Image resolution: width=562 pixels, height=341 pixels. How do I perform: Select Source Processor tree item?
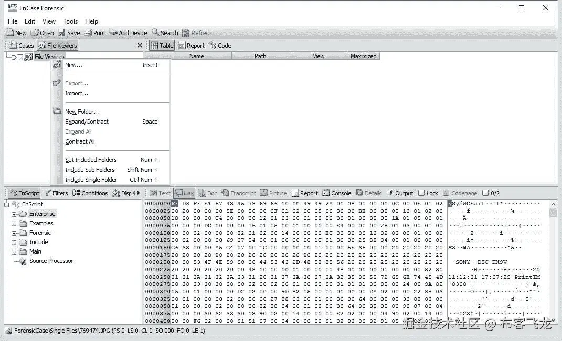tap(51, 261)
